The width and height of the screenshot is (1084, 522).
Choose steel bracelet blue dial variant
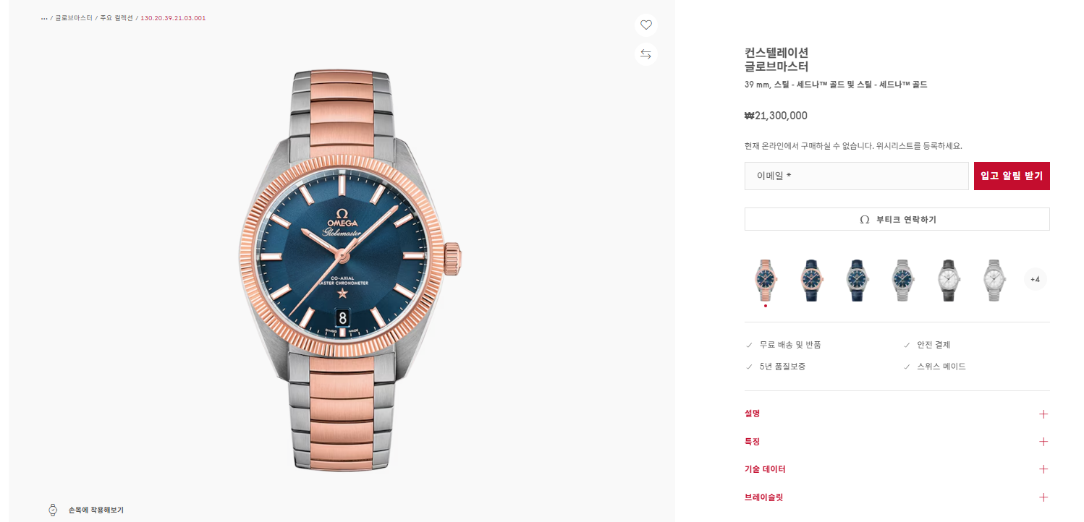coord(902,280)
